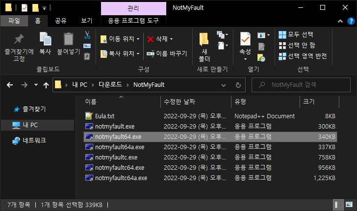This screenshot has height=211, width=357.
Task: Open the Easy access dropdown in 새로 만들기 group
Action: point(223,45)
